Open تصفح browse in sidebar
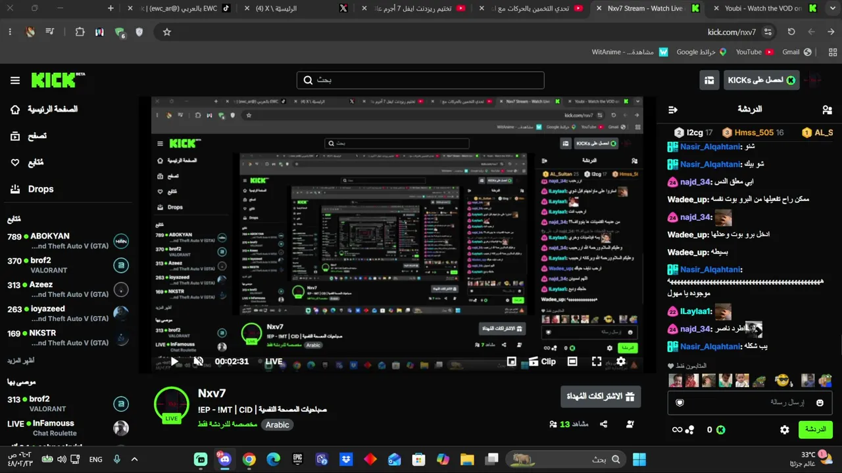 [x=29, y=136]
